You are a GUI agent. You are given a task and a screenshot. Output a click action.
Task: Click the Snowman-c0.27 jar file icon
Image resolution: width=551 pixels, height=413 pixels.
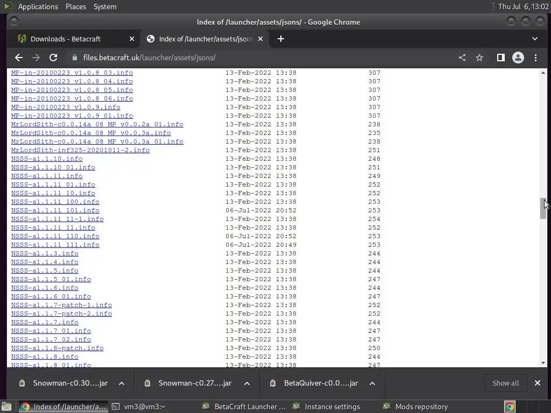147,383
